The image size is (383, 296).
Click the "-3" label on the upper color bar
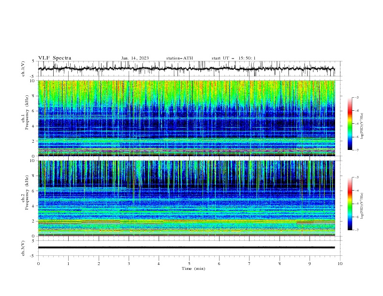(357, 97)
